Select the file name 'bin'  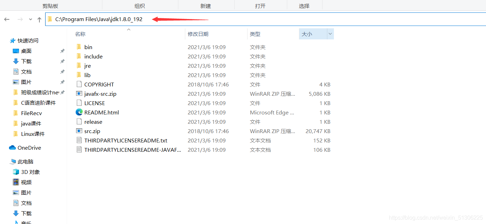pyautogui.click(x=88, y=47)
